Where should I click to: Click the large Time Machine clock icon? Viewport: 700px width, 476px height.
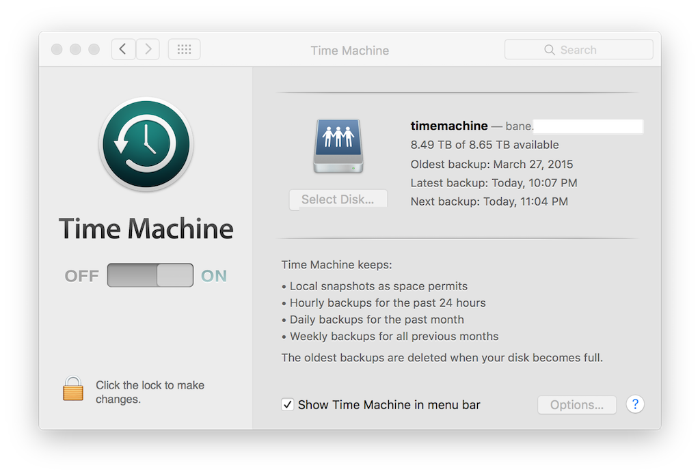pos(146,144)
